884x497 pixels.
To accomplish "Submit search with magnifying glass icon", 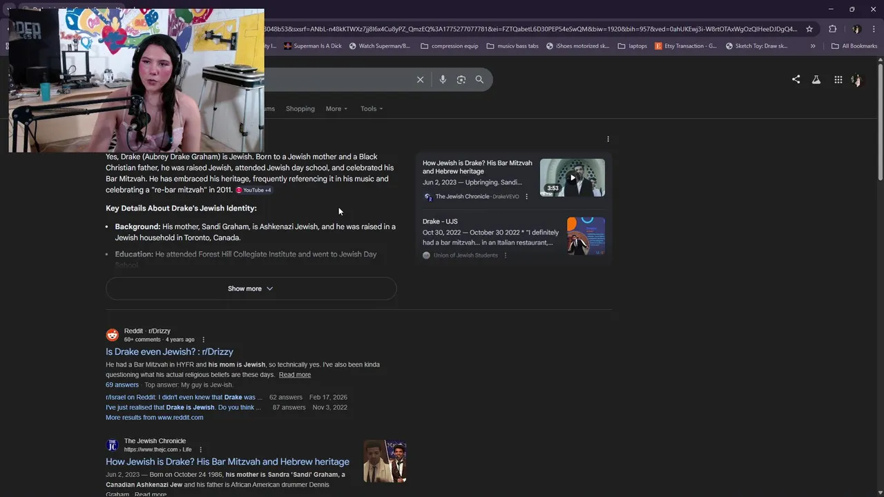I will [479, 79].
